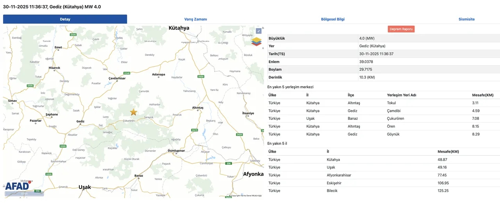Click the D240 road shield on map
The image size is (500, 203).
(126, 73)
